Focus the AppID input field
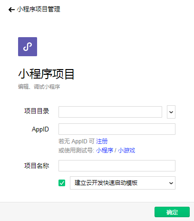This screenshot has height=221, width=194. pos(117,129)
